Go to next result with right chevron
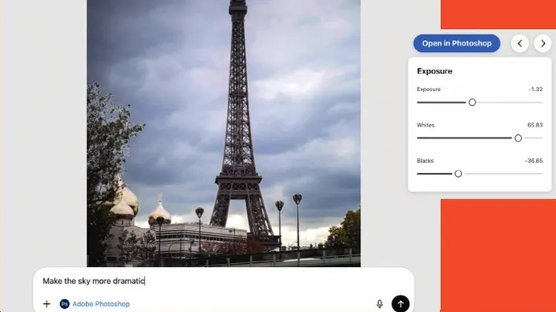Image resolution: width=556 pixels, height=312 pixels. (x=543, y=44)
